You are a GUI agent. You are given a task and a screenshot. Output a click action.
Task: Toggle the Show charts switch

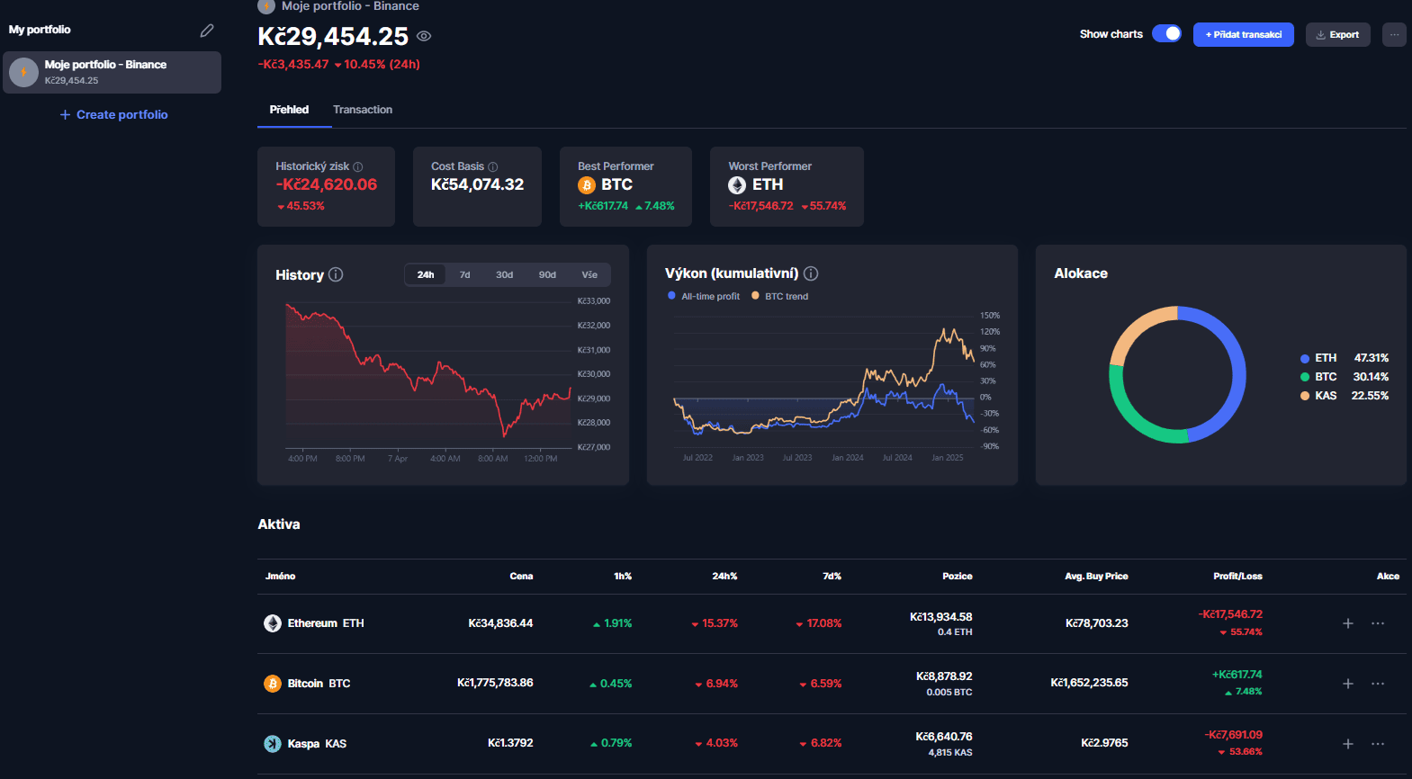pyautogui.click(x=1166, y=34)
